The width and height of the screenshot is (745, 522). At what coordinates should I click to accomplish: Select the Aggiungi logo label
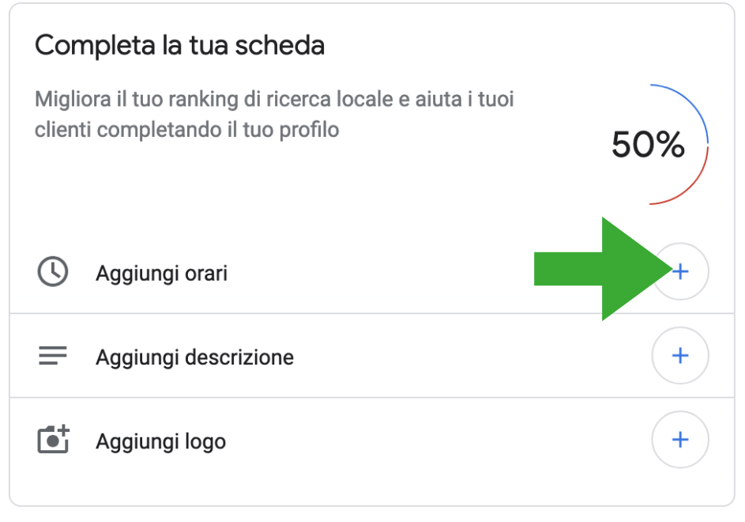(160, 441)
